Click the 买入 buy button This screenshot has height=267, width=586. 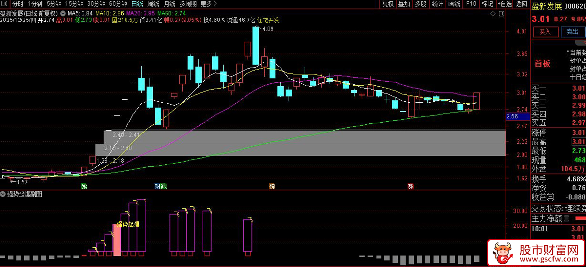pos(545,32)
